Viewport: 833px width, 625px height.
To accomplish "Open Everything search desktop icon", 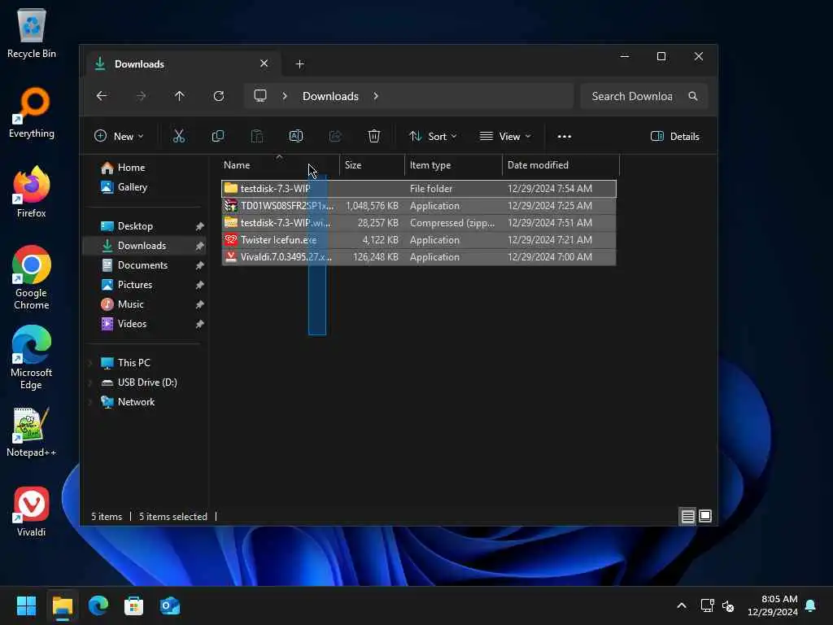I will pyautogui.click(x=32, y=114).
